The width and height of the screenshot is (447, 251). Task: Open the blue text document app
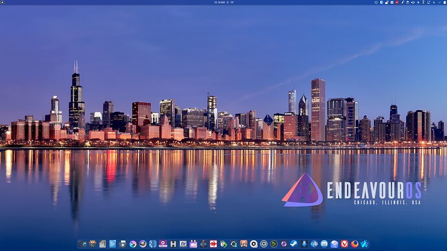tap(113, 244)
